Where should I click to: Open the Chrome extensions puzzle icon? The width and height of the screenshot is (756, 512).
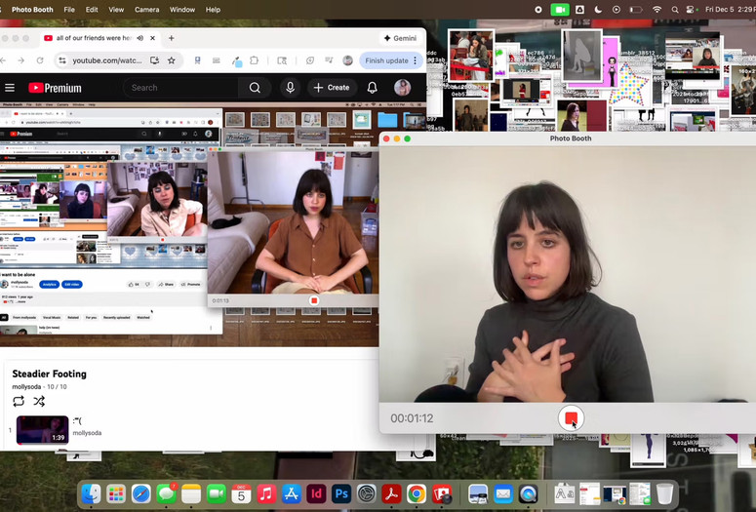point(254,60)
